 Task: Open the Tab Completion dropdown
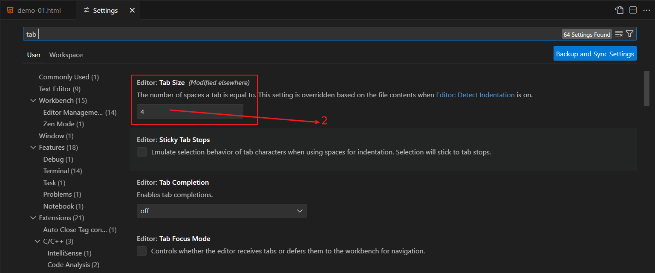(222, 211)
